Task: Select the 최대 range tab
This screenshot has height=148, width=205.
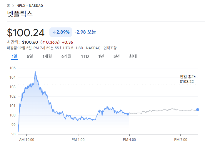Action: coord(133,56)
